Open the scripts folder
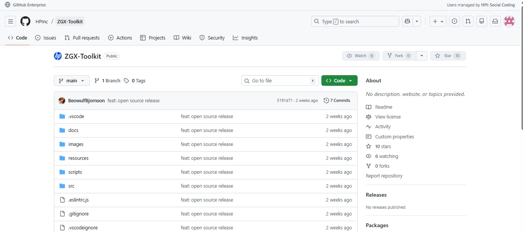Image resolution: width=523 pixels, height=232 pixels. 75,172
